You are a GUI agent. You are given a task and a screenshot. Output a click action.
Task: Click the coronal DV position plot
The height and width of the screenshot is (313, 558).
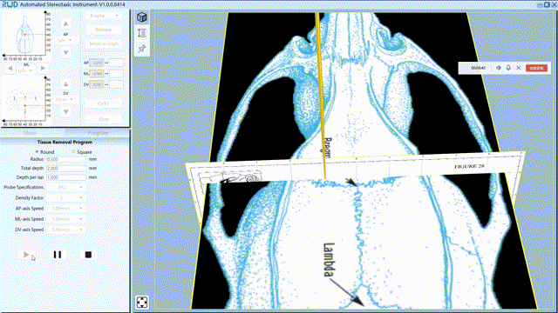[24, 99]
